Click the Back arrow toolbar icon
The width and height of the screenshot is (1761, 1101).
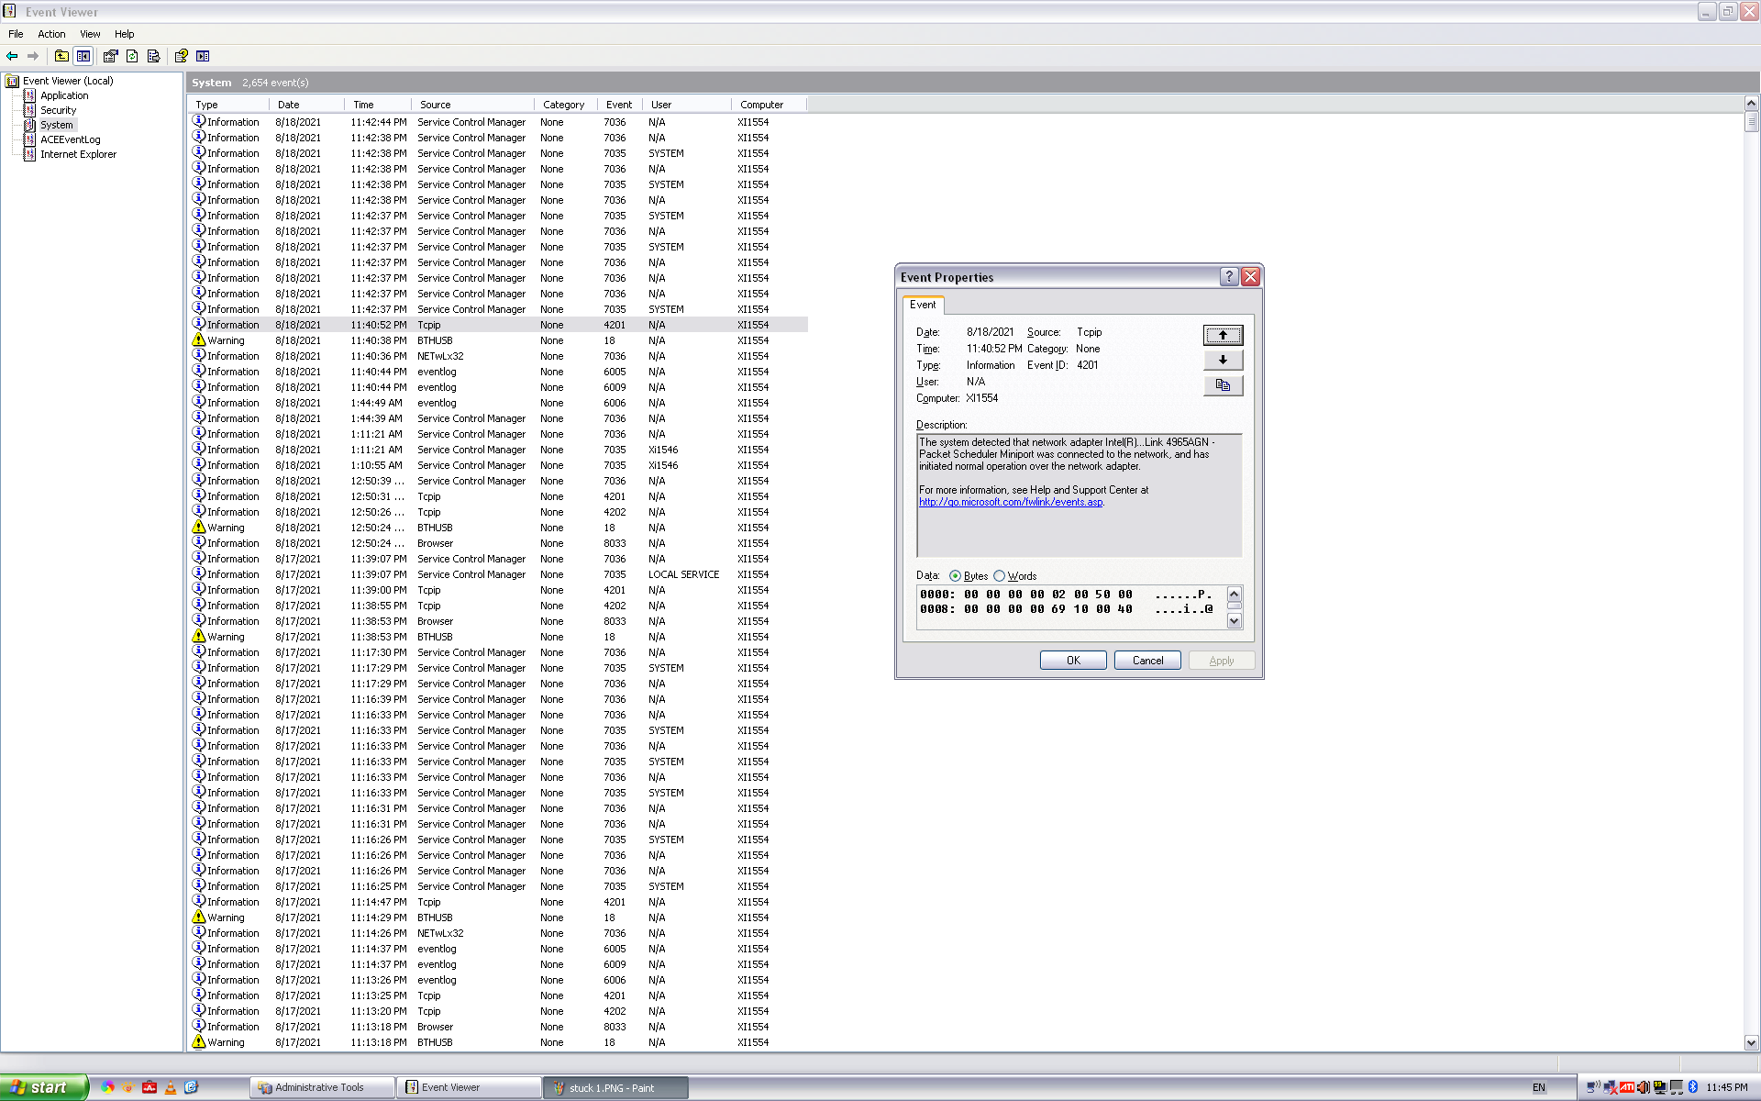[12, 56]
